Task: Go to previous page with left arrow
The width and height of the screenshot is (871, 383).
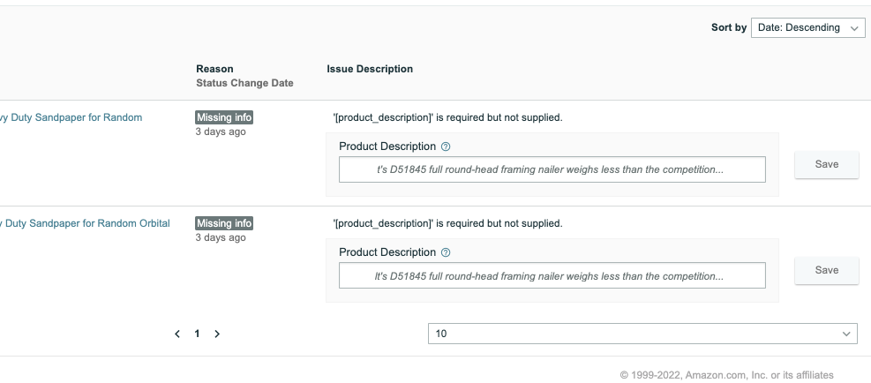Action: 177,334
